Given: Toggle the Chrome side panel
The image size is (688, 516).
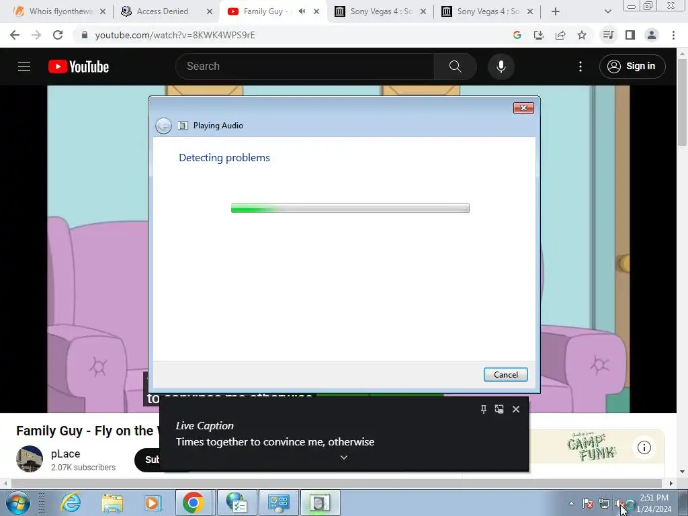Looking at the screenshot, I should pyautogui.click(x=630, y=35).
